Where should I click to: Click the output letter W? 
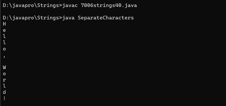(x=4, y=67)
